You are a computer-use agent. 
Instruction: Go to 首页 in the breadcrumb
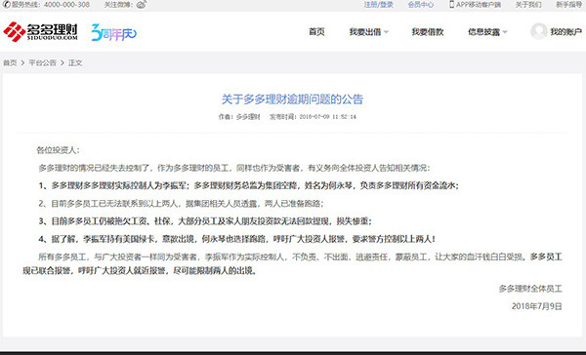[x=10, y=62]
